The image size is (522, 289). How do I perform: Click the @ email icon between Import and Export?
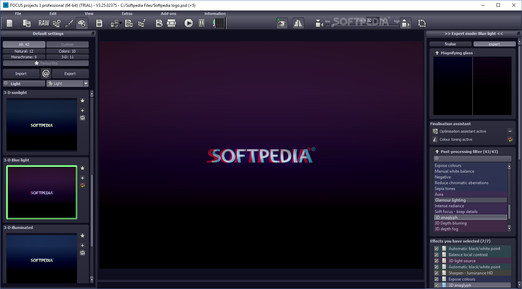pos(46,73)
